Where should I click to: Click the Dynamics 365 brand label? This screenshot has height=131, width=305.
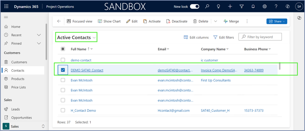(26, 7)
